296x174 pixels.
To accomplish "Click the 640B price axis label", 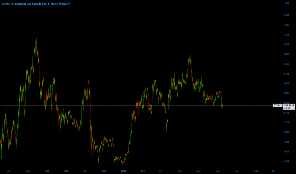I will point(286,64).
